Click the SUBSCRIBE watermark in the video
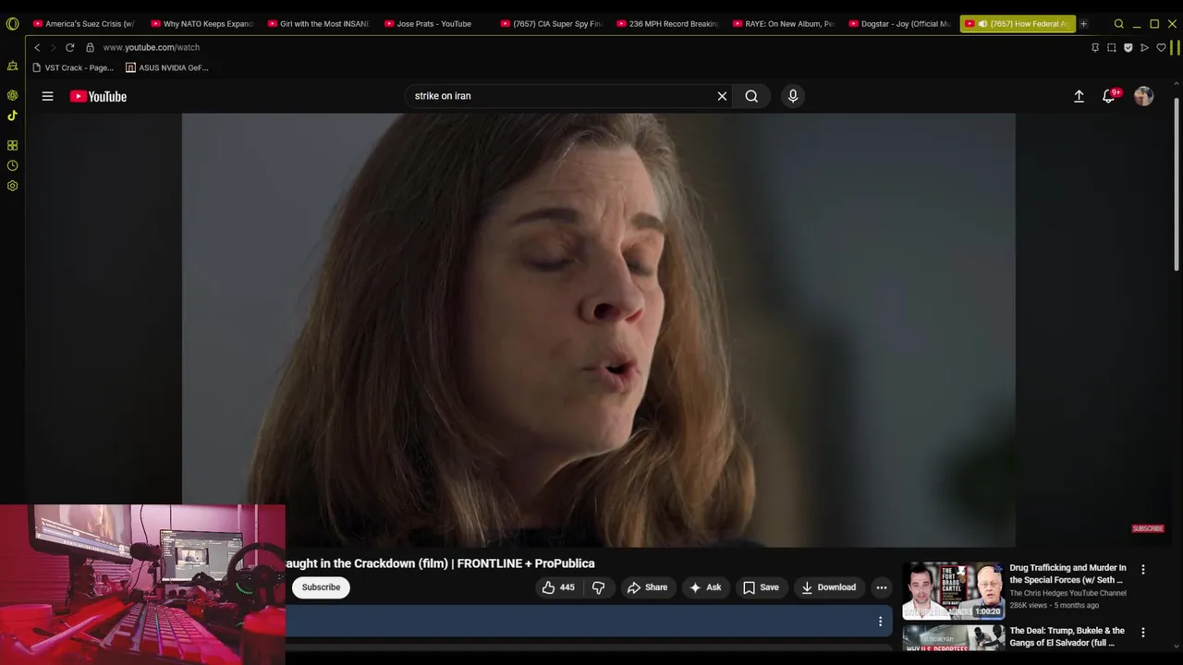 tap(1147, 528)
